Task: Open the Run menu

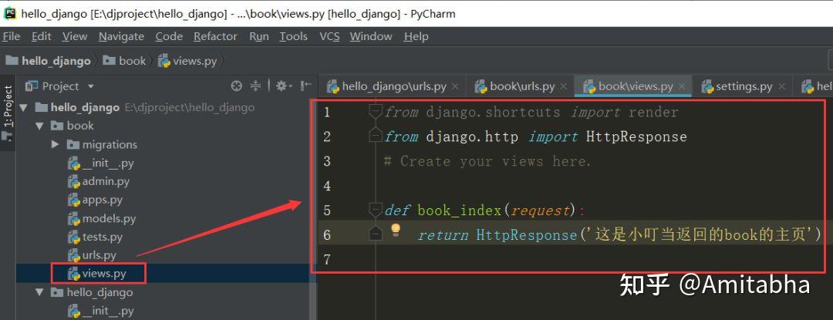Action: pos(258,36)
